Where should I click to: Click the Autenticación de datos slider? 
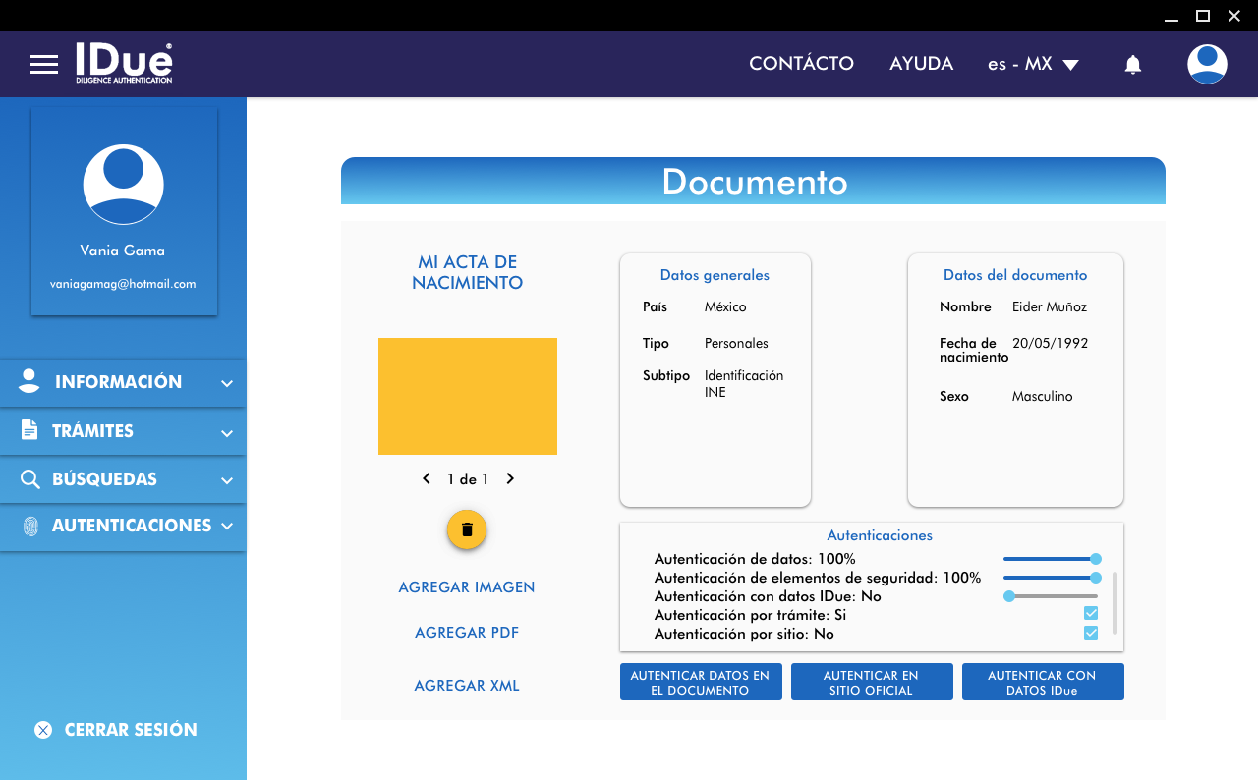(x=1050, y=559)
